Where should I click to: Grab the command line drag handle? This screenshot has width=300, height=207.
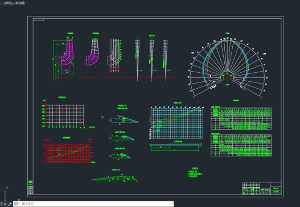tap(1, 204)
